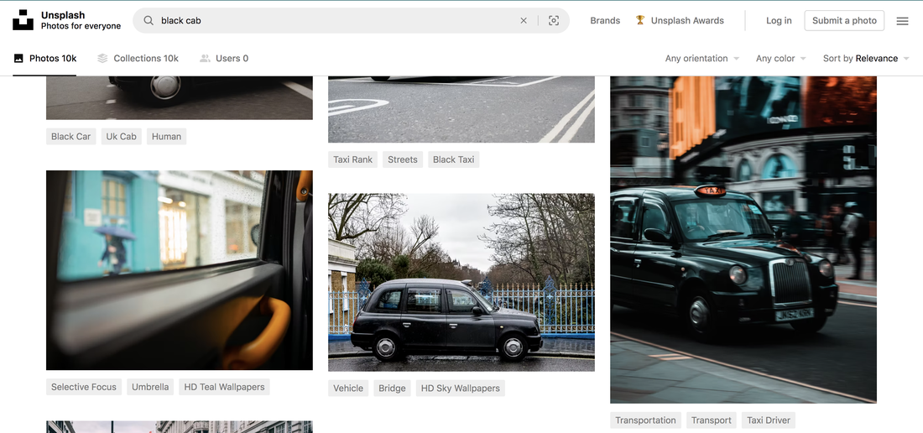Open the Piccadilly black taxi photo
Viewport: 923px width, 433px height.
click(x=743, y=239)
